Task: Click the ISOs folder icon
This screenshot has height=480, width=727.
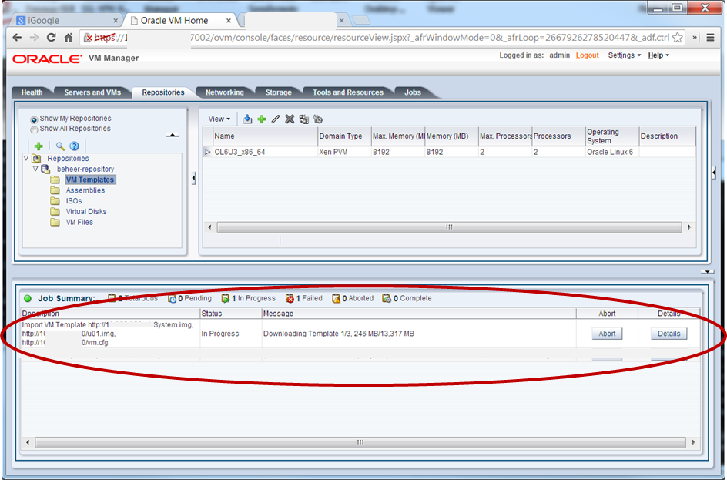Action: [55, 201]
